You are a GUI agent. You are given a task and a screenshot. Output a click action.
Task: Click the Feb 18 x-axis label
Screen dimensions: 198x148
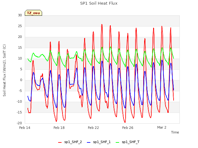59,128
